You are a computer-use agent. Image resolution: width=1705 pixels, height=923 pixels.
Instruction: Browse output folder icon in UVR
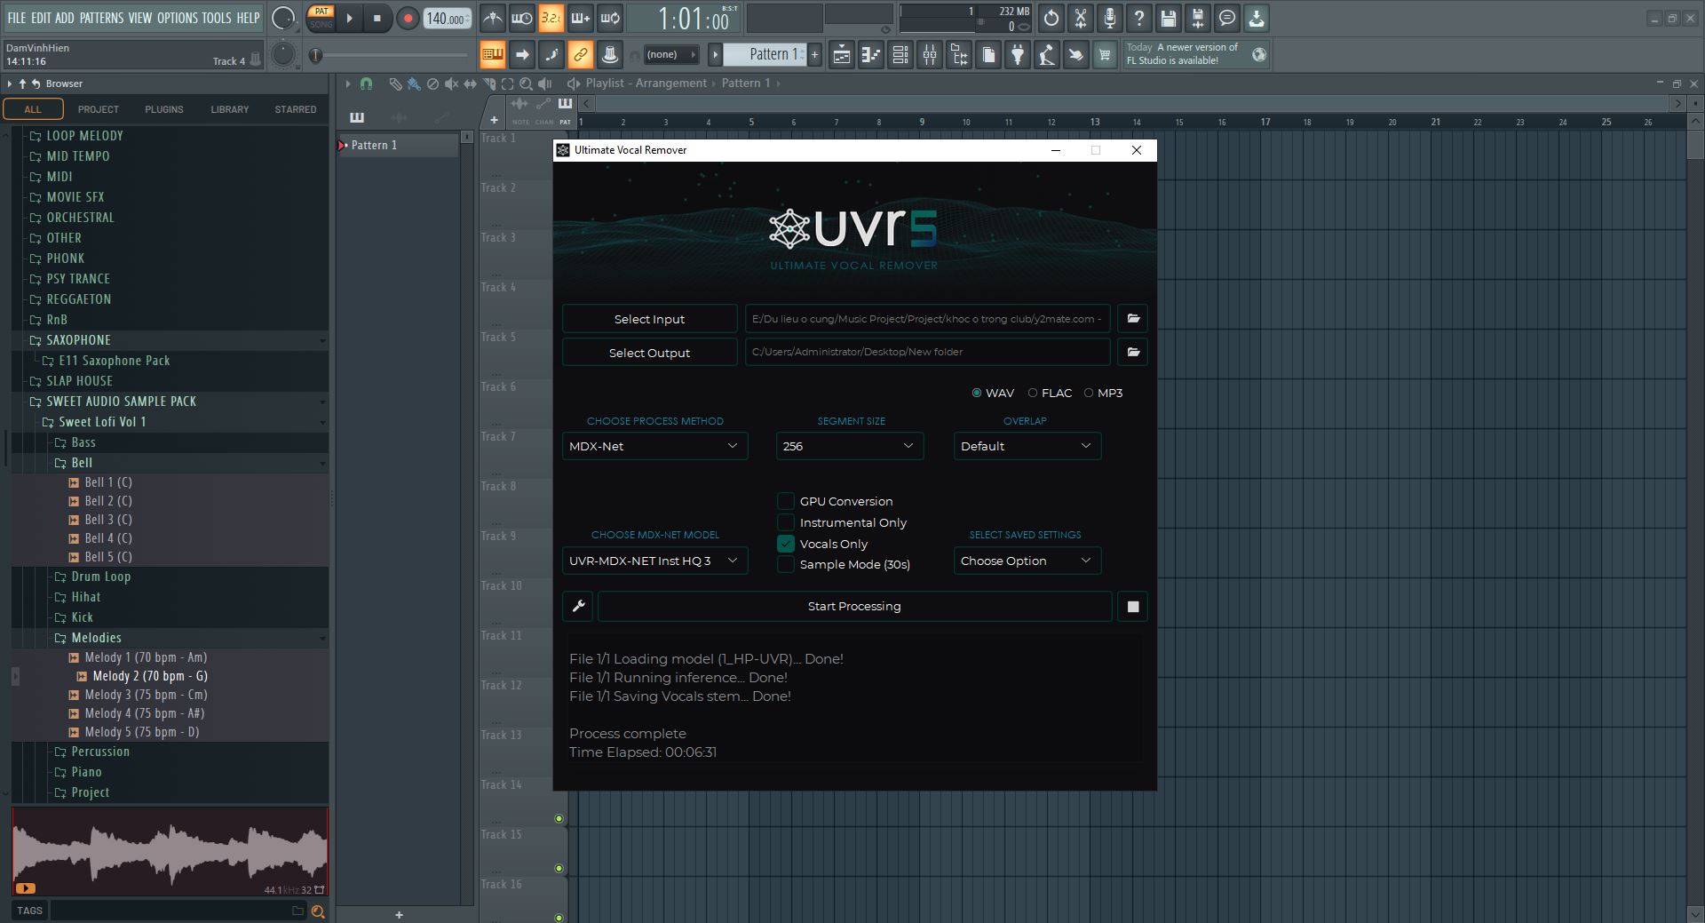1133,352
